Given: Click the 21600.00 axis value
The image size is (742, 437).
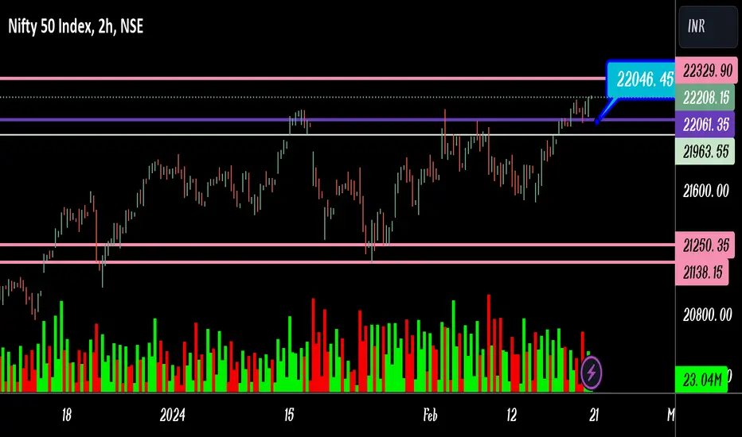Looking at the screenshot, I should tap(705, 191).
